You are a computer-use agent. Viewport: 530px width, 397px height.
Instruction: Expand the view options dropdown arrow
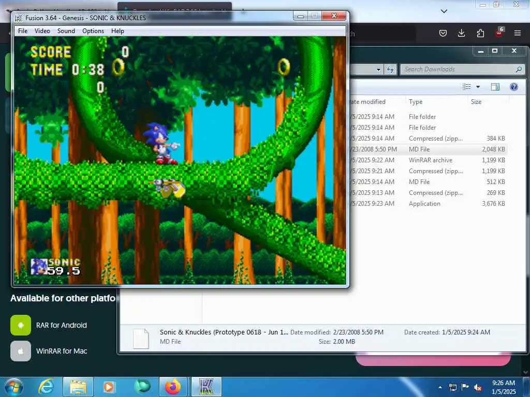478,87
